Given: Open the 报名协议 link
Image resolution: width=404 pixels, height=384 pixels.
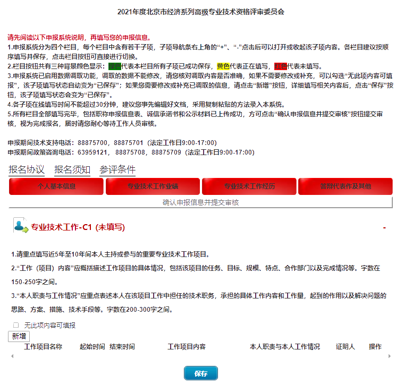Looking at the screenshot, I should click(27, 169).
